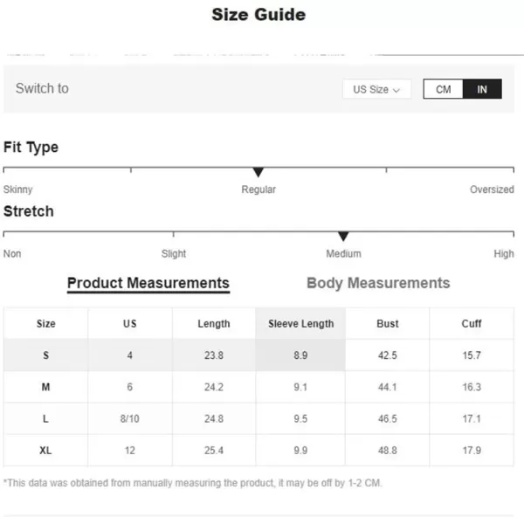The image size is (524, 524).
Task: Click the 8.9 sleeve length cell
Action: (300, 355)
